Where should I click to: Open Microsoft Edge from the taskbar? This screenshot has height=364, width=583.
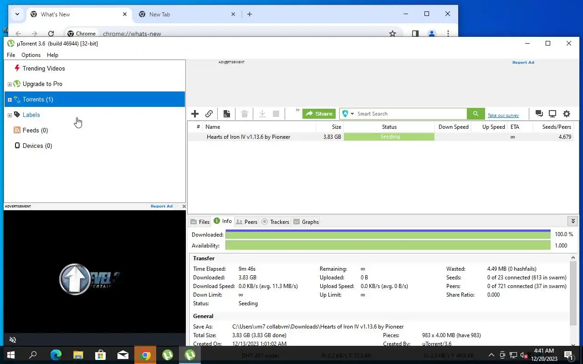(56, 355)
